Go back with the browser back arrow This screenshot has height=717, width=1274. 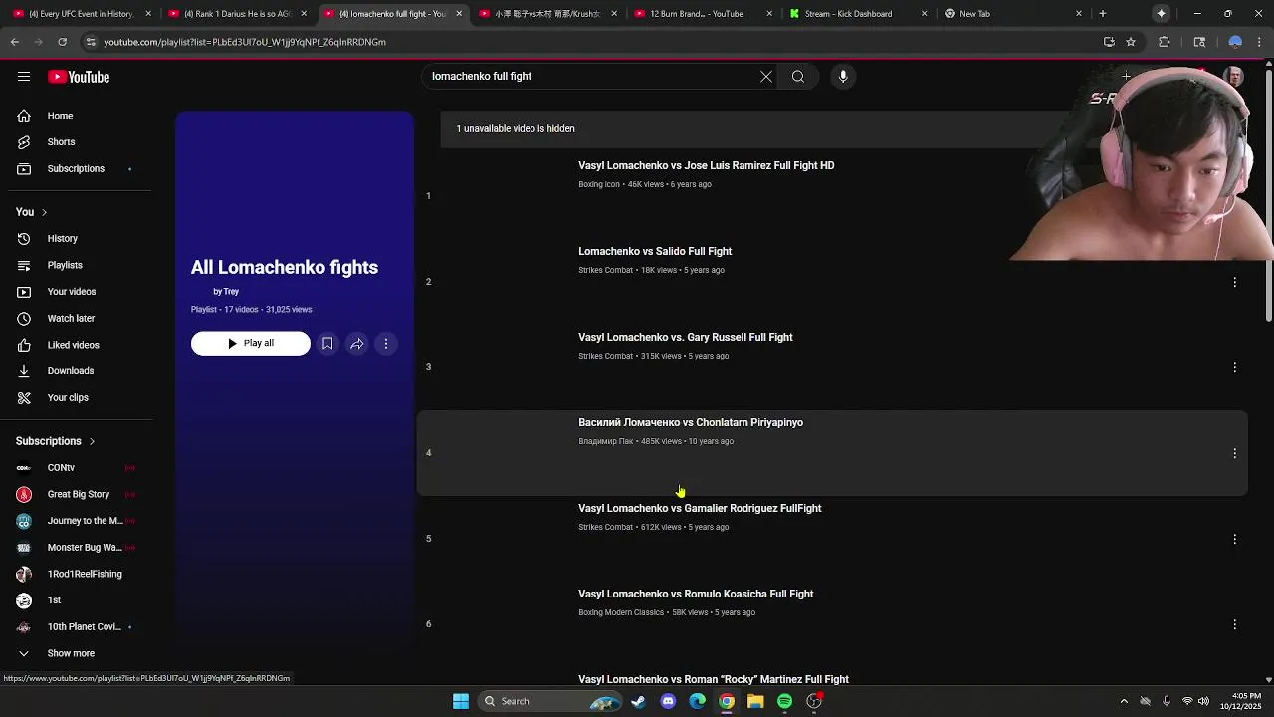pos(15,42)
